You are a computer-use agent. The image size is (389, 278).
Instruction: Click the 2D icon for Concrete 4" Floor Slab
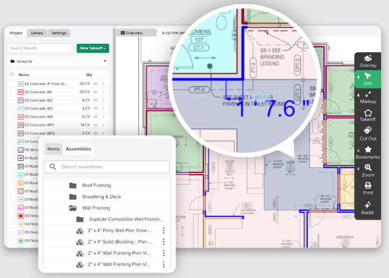tap(21, 83)
